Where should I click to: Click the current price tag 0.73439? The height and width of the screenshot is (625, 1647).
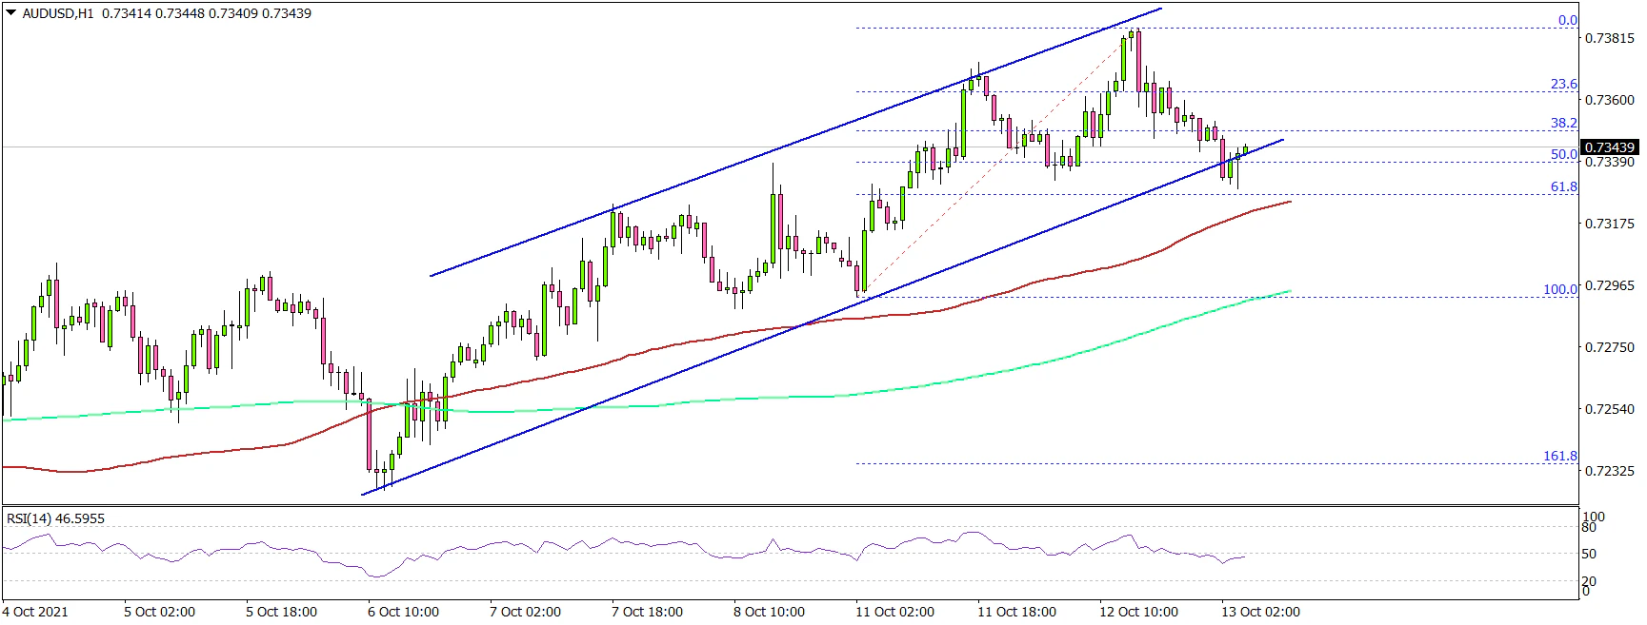(x=1609, y=147)
